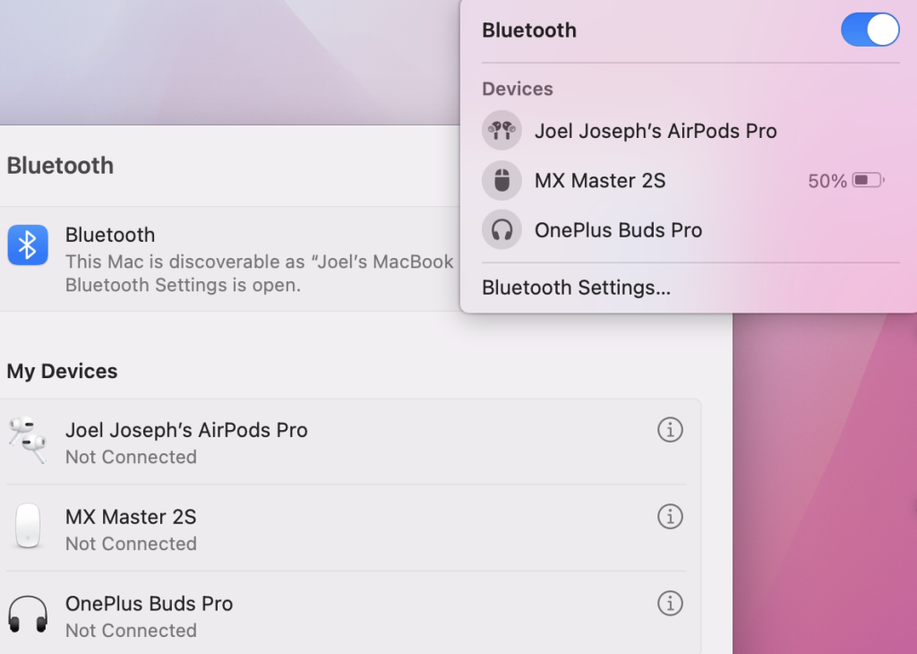The image size is (917, 654).
Task: Click Not Connected under MX Master 2S
Action: click(131, 544)
